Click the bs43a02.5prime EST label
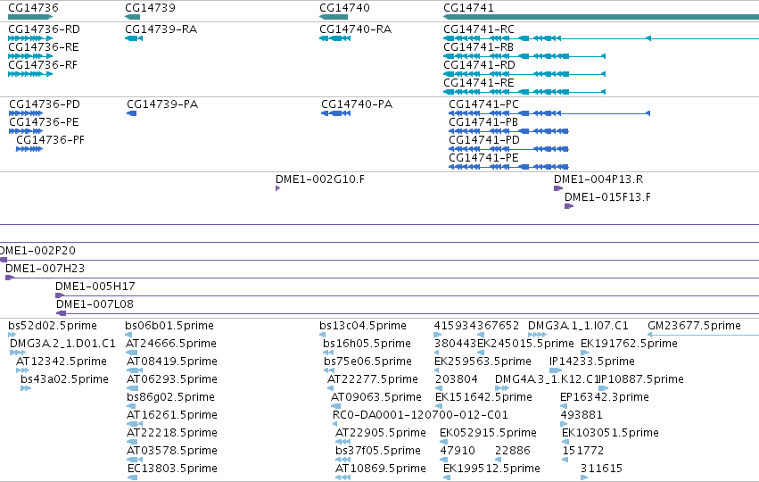Screen dimensions: 759x482 click(64, 379)
